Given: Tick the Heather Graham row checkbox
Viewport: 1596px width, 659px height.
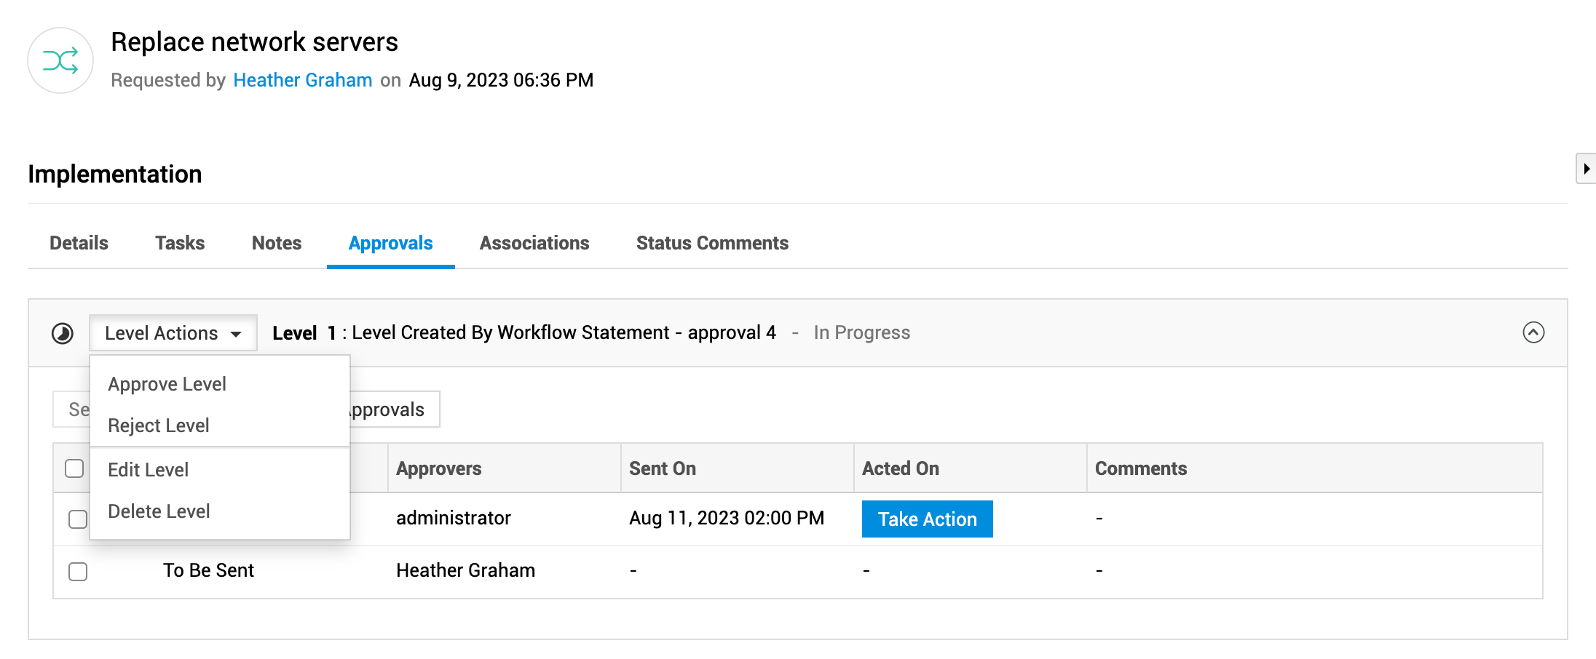Looking at the screenshot, I should [x=78, y=572].
